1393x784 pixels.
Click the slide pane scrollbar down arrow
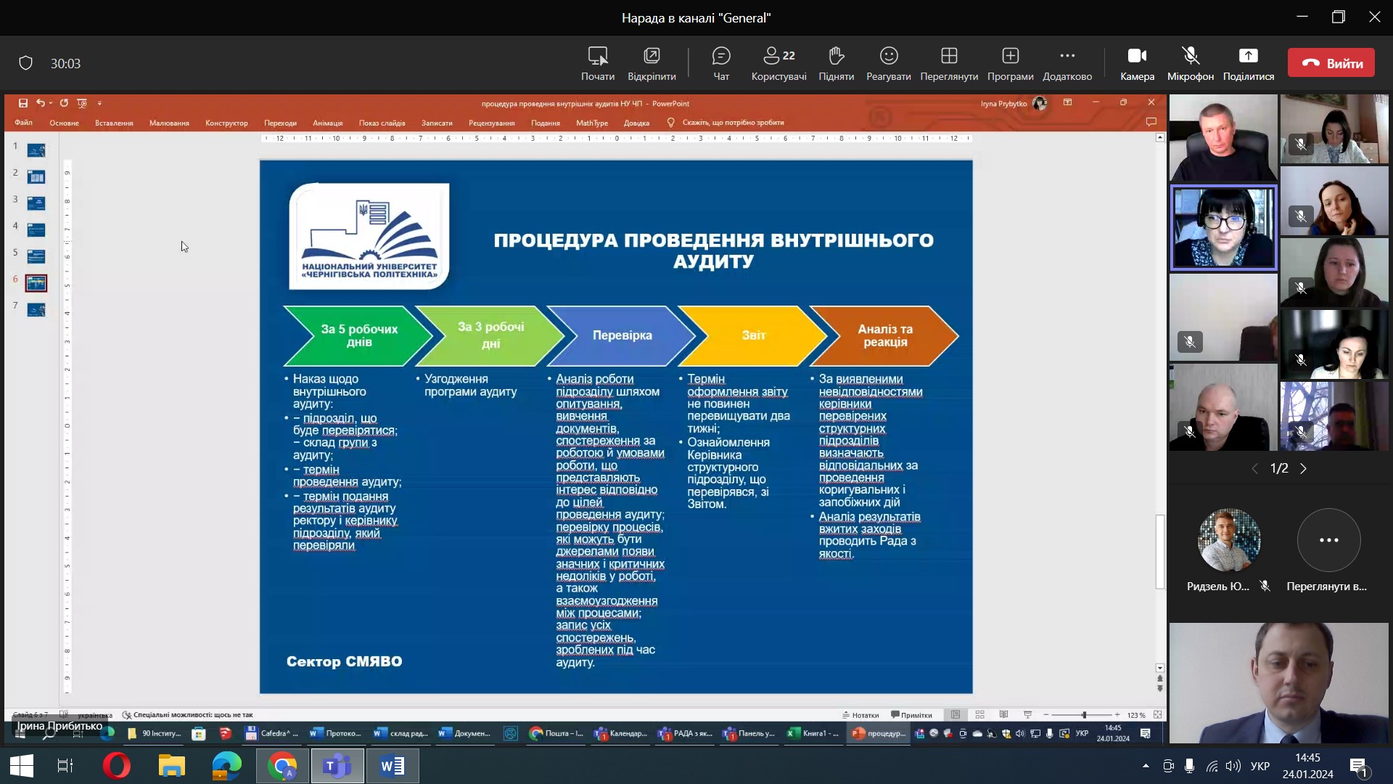tap(1159, 668)
